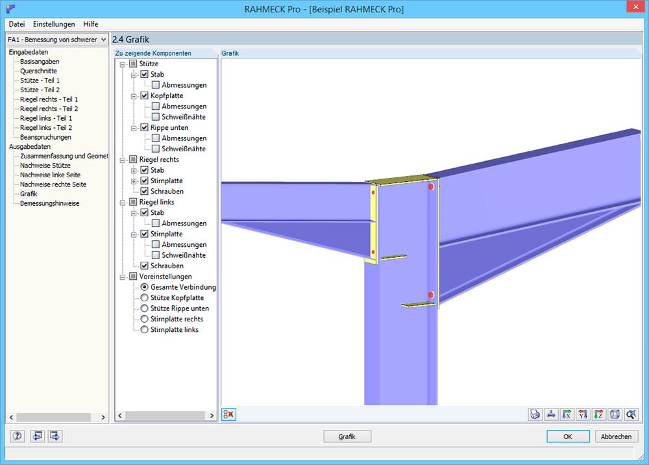Viewport: 649px width, 465px height.
Task: Open the Datei menu
Action: [17, 24]
